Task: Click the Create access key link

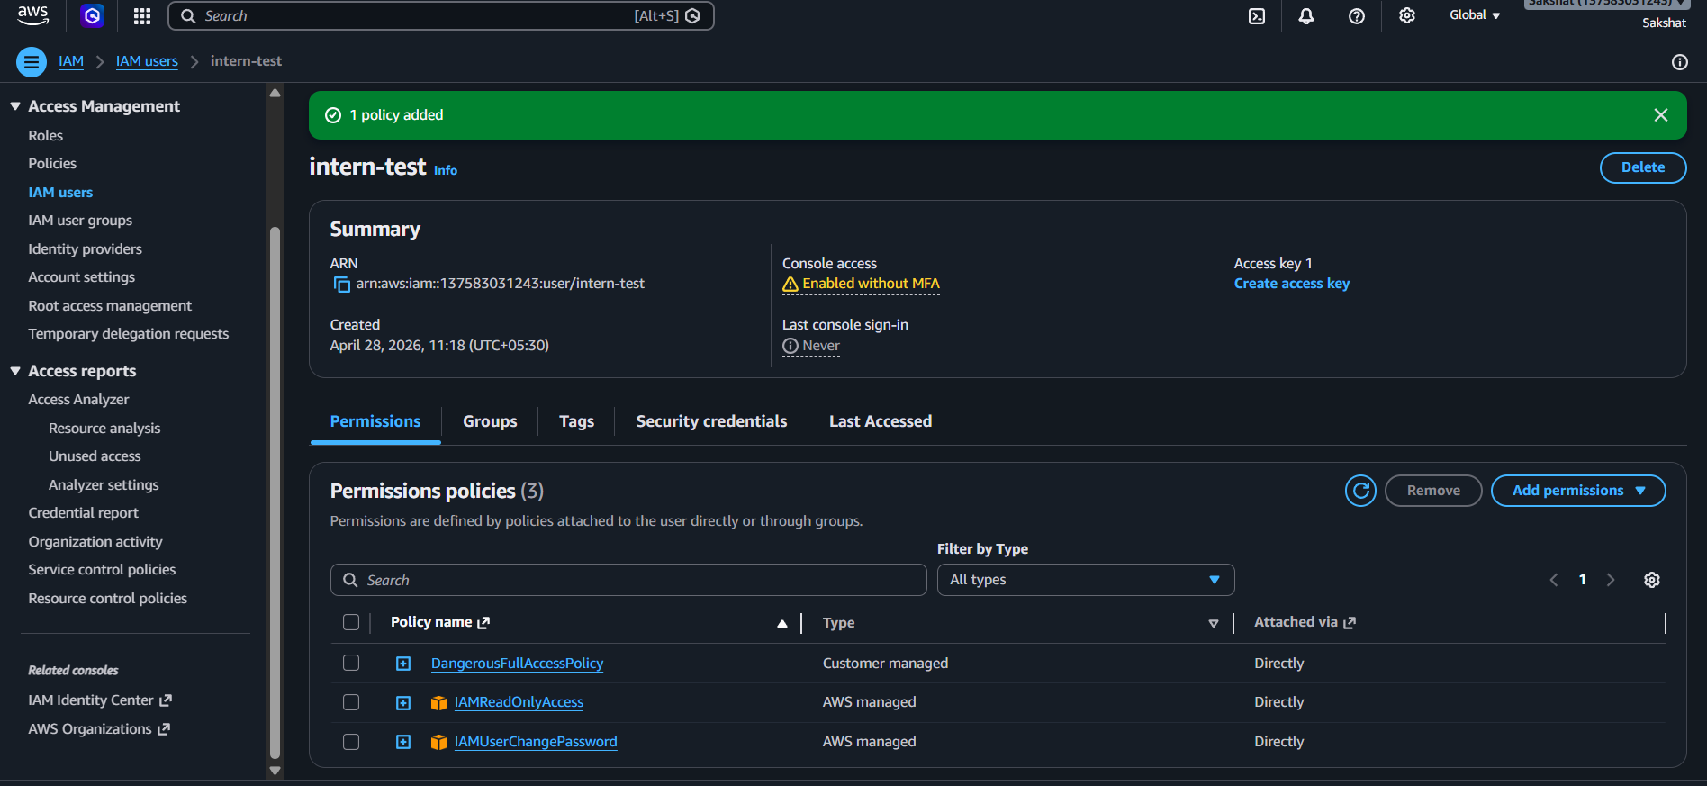Action: point(1292,284)
